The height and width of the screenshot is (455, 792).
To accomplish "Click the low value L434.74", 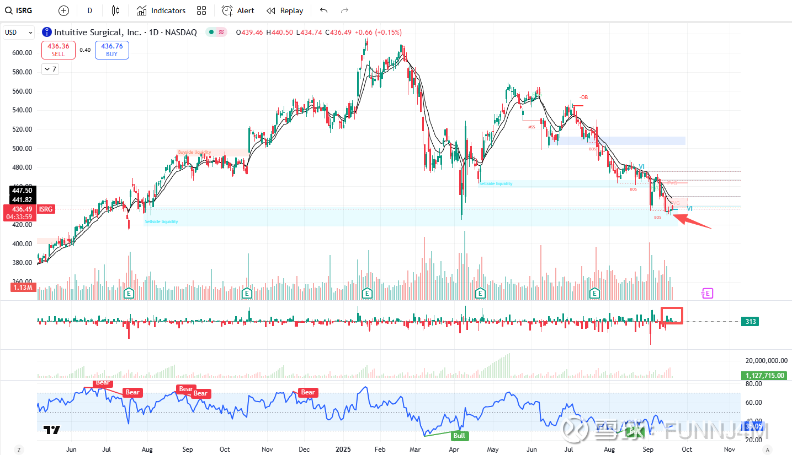I will [x=310, y=32].
